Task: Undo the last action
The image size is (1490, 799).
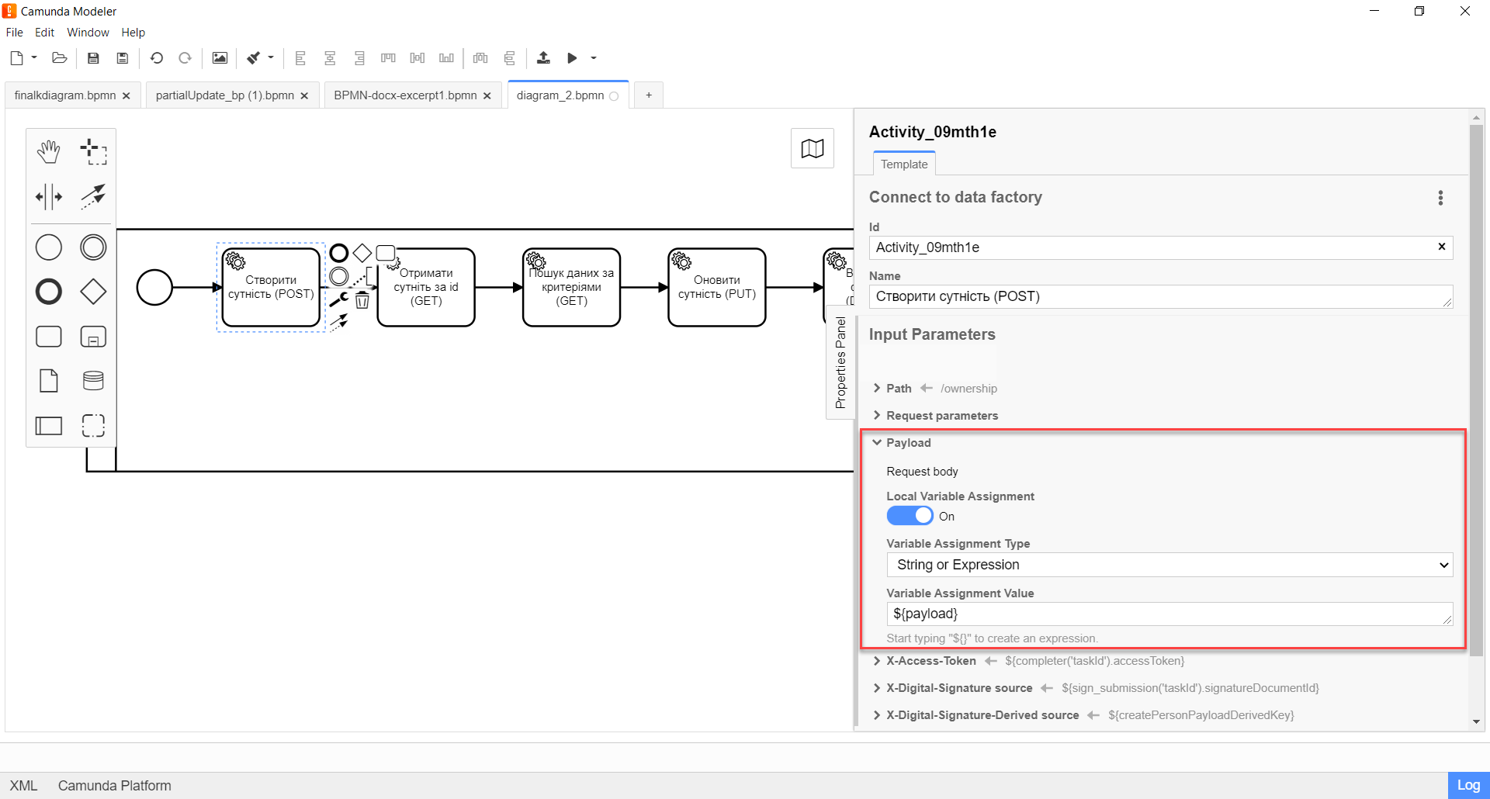Action: click(157, 58)
